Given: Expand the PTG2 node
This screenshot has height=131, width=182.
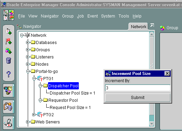Looking at the screenshot, I should coord(34,115).
